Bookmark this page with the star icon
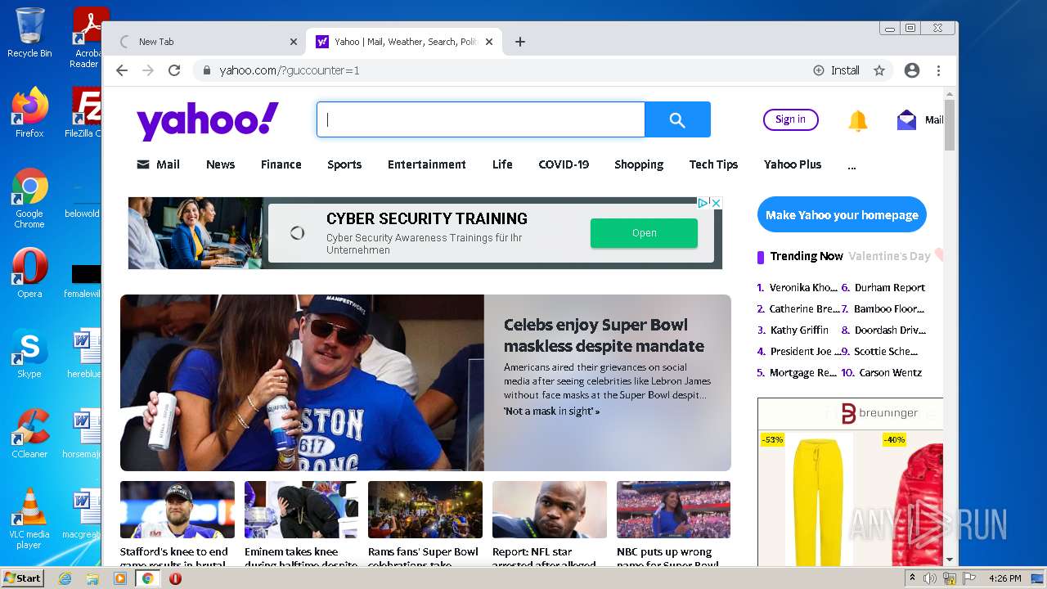 pyautogui.click(x=879, y=70)
